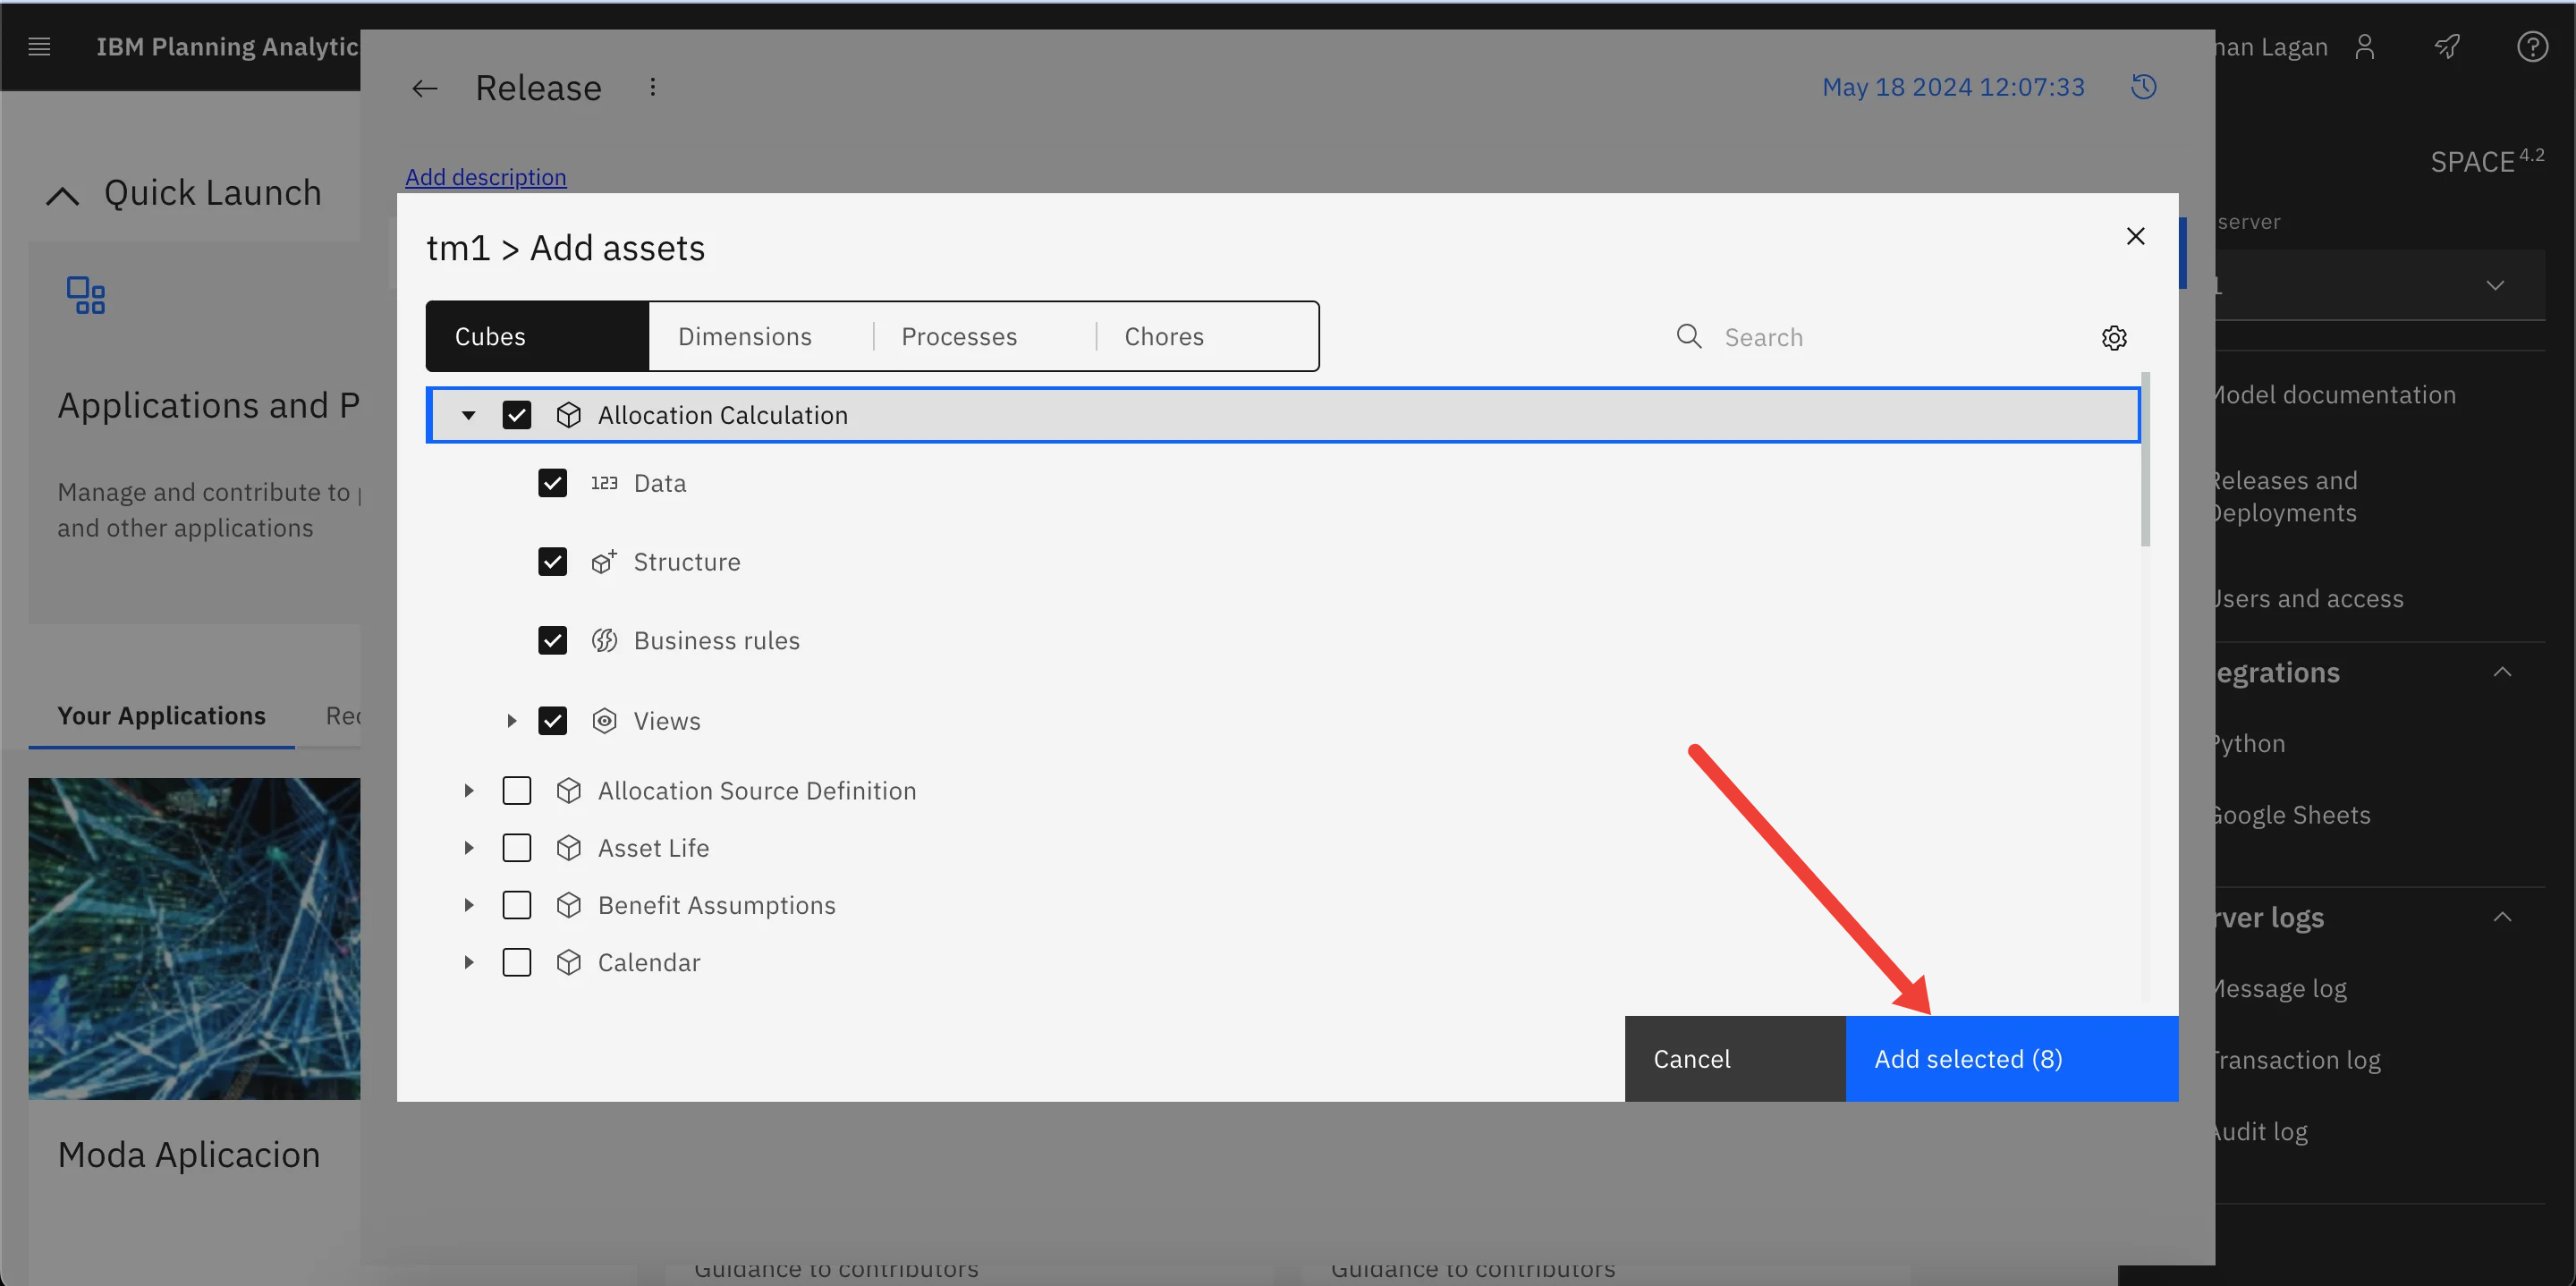The image size is (2576, 1286).
Task: Open the Moda Aplicacion thumbnail
Action: point(194,939)
